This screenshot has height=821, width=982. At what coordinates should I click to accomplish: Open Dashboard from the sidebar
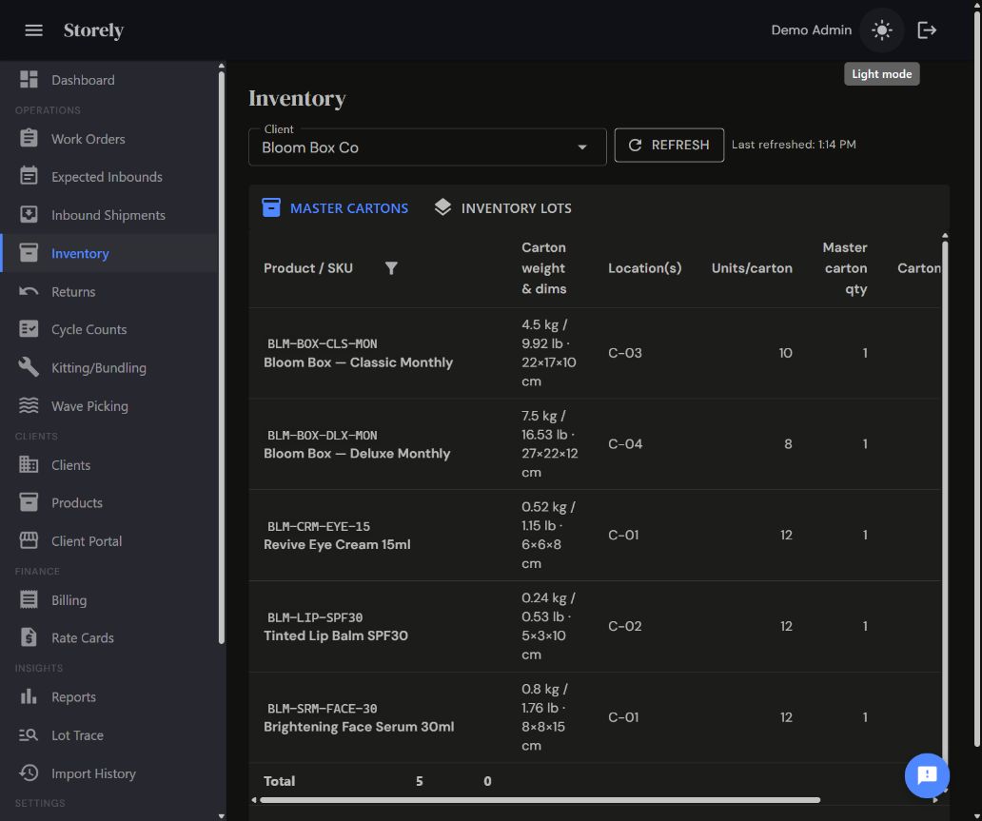(x=109, y=80)
